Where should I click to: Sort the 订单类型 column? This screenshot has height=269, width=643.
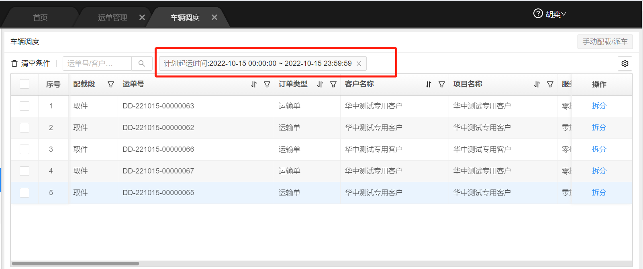coord(320,84)
